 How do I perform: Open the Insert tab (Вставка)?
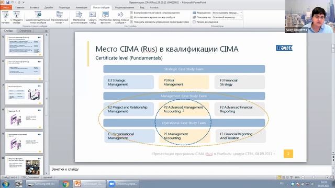[34, 7]
